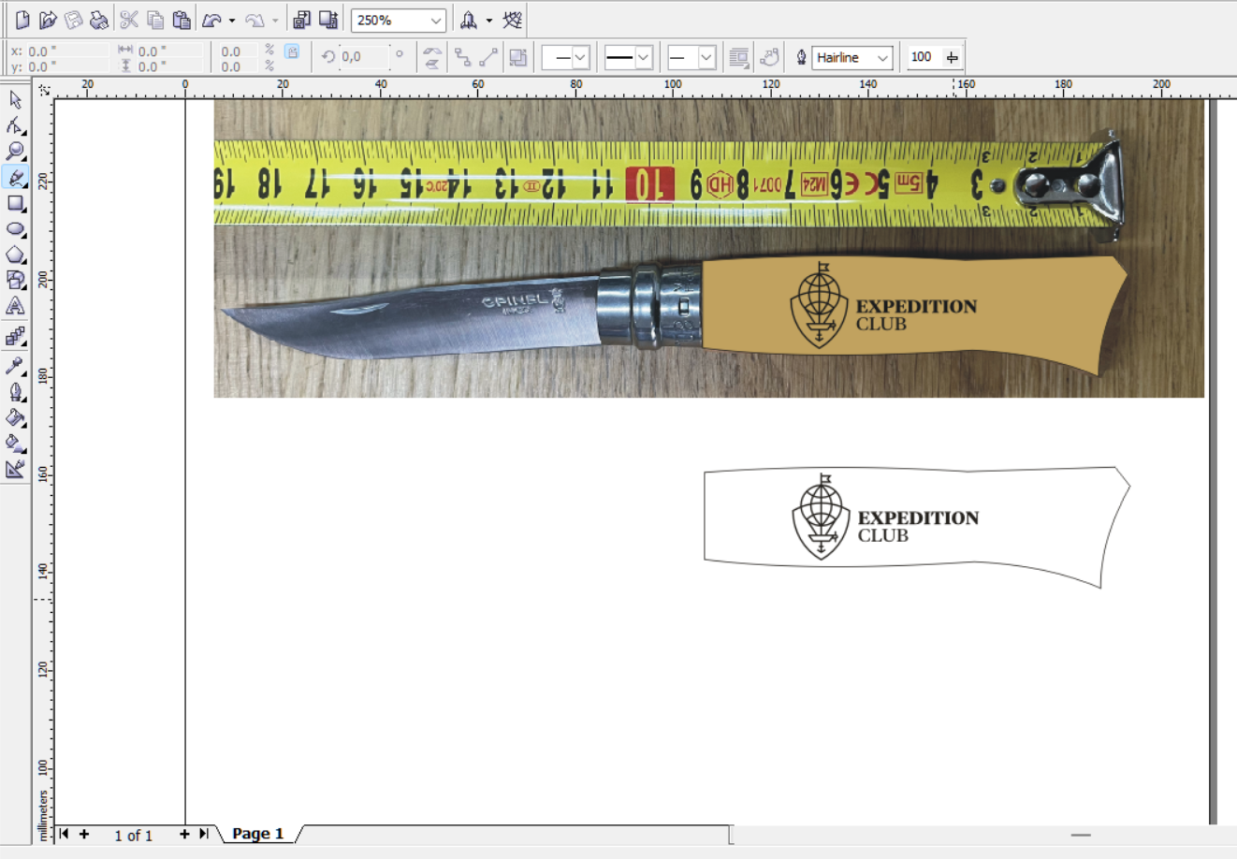Activate the Zoom magnifier tool

pos(15,151)
